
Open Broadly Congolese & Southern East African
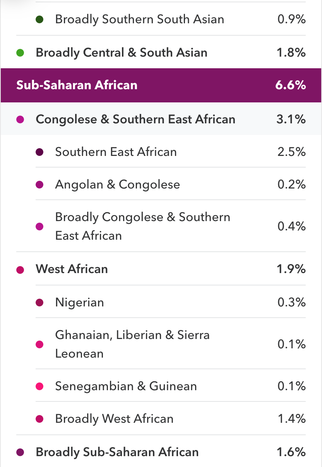(x=171, y=226)
